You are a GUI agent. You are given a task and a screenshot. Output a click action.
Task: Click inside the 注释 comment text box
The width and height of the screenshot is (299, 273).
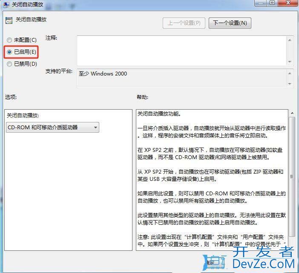(x=181, y=51)
